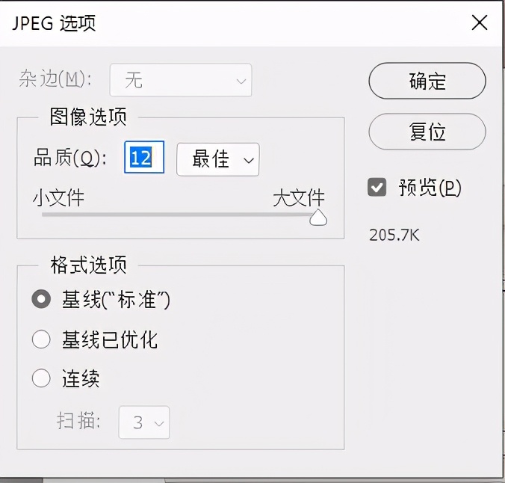Close the JPEG 选项 dialog

(x=480, y=23)
